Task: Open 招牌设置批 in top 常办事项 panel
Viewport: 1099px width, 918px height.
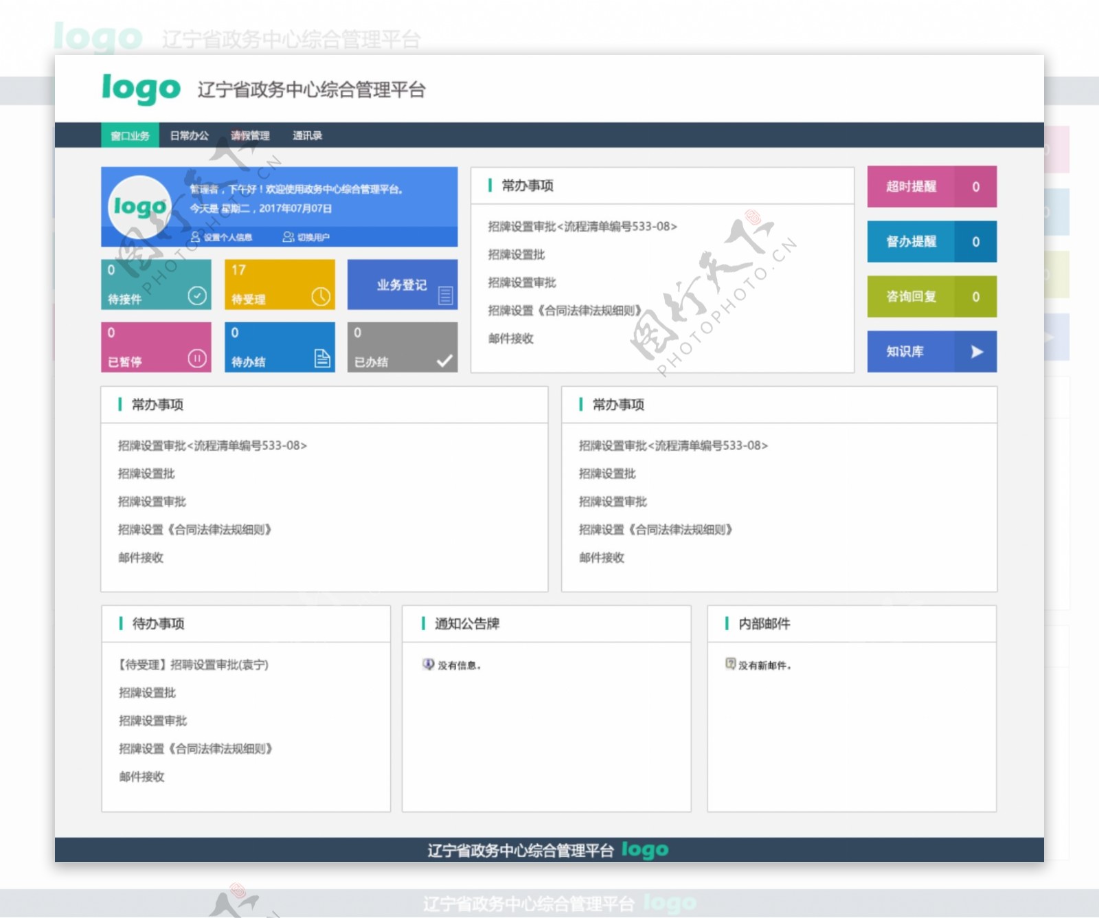Action: pyautogui.click(x=517, y=254)
